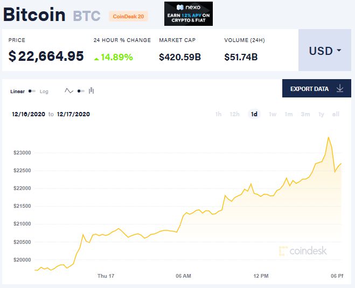Click the green 24 hour change arrow
Viewport: 355px width, 288px height.
tap(96, 57)
